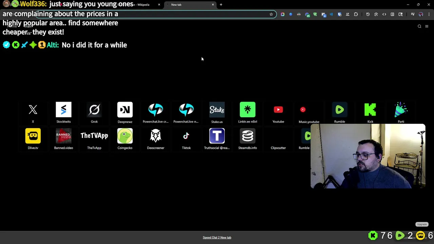Screen dimensions: 434x244
Task: Open the Grok speed dial tile
Action: click(94, 113)
